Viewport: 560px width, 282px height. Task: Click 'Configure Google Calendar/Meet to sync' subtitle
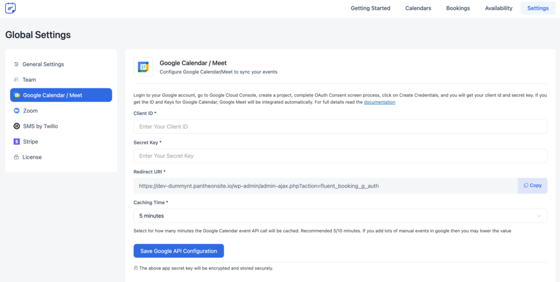(x=218, y=72)
